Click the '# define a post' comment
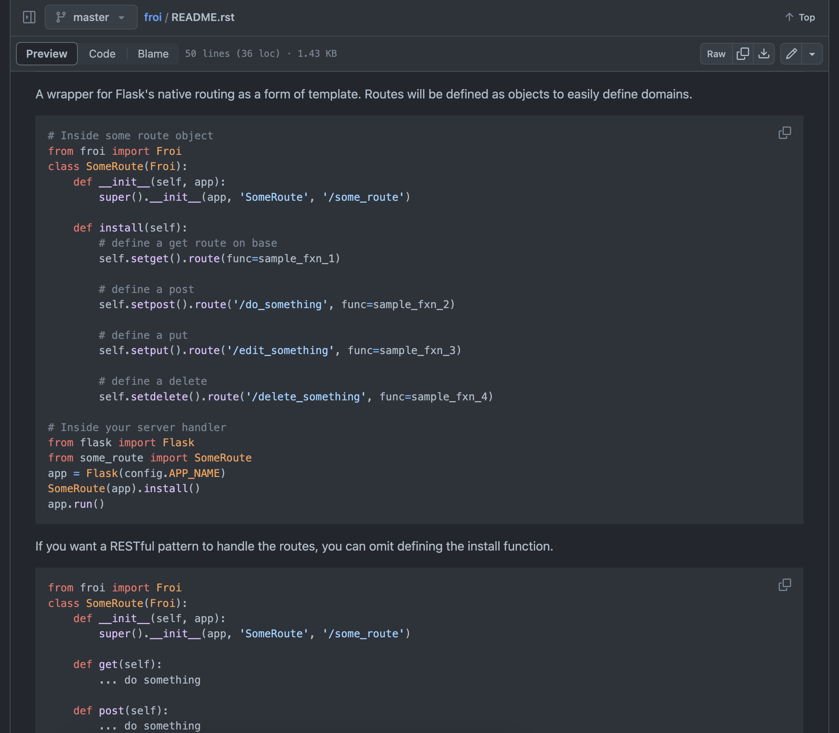 click(x=146, y=289)
